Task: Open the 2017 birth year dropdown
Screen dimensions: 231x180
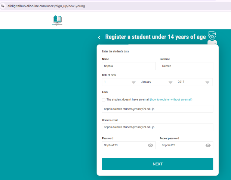Action: tap(194, 82)
